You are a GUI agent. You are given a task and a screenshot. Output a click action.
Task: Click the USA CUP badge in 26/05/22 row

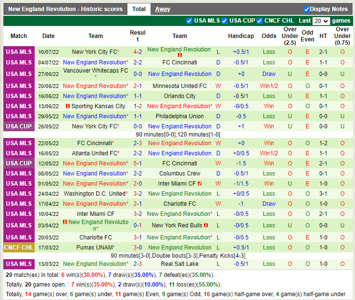click(19, 126)
